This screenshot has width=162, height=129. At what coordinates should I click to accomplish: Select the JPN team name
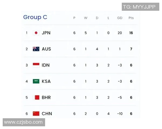46,33
